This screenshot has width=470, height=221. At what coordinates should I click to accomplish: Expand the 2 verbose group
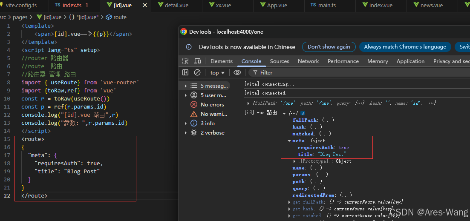pos(186,133)
